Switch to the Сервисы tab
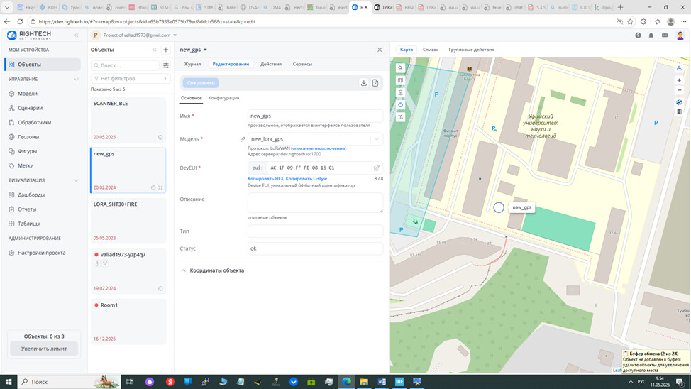Image resolution: width=691 pixels, height=389 pixels. (x=302, y=64)
